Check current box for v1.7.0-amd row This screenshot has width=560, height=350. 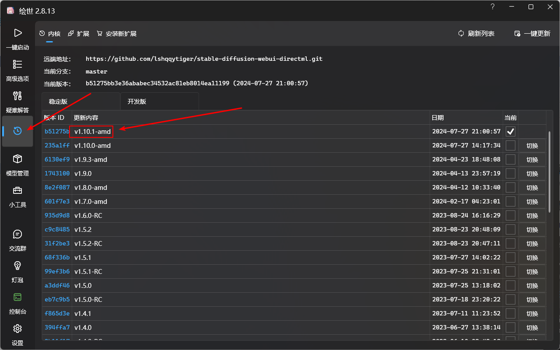[x=511, y=201]
